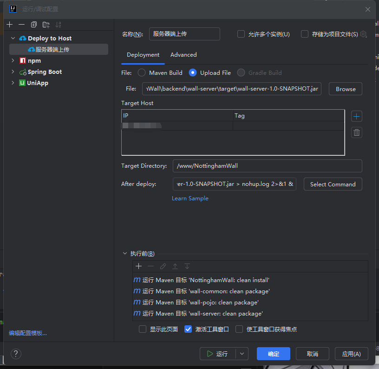This screenshot has height=369, width=379.
Task: Click the 应用 apply button
Action: (x=351, y=354)
